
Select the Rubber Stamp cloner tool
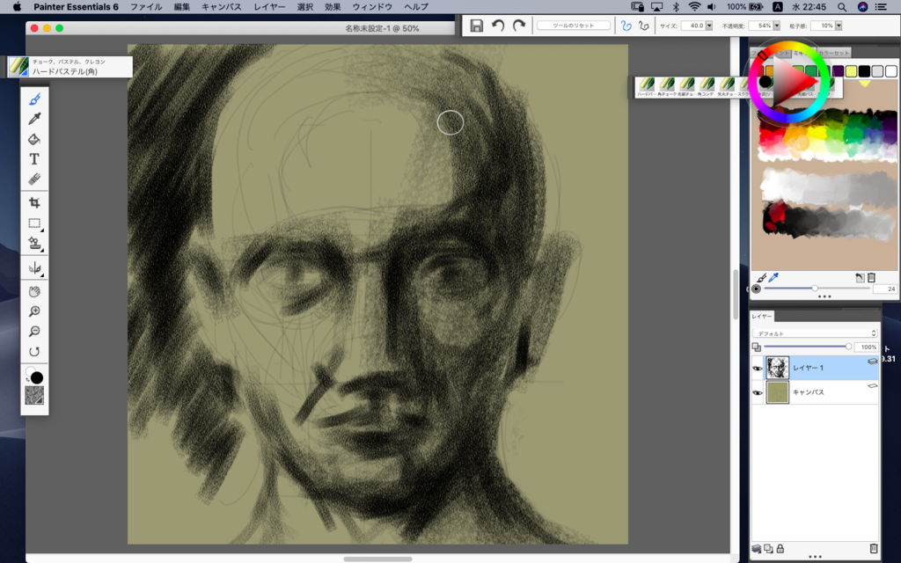pyautogui.click(x=34, y=243)
